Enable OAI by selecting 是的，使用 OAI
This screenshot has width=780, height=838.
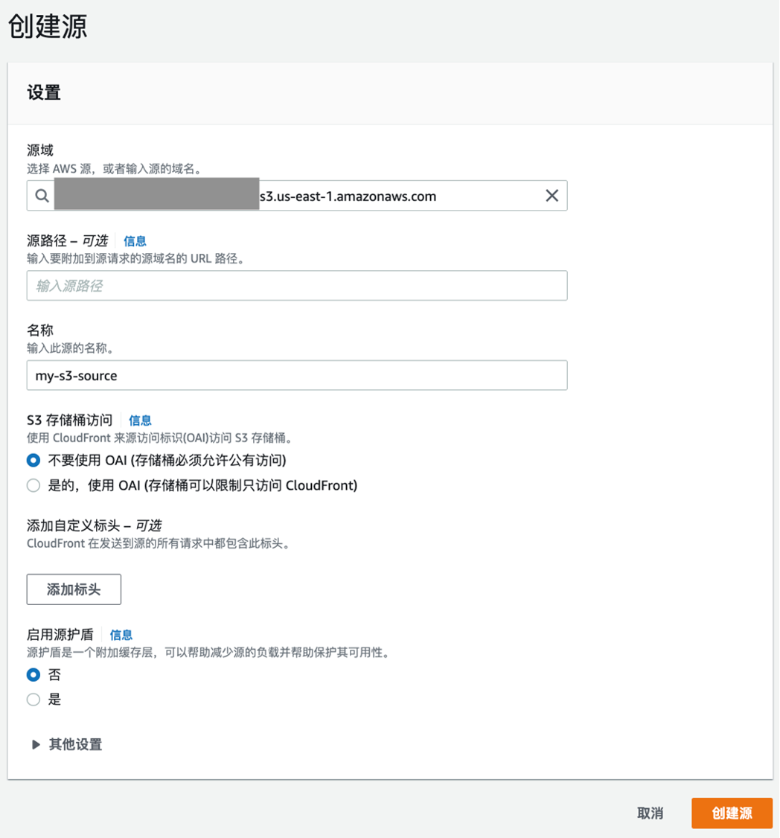pyautogui.click(x=33, y=485)
